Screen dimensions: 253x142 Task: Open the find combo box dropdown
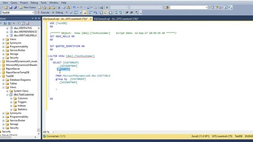coord(206,7)
